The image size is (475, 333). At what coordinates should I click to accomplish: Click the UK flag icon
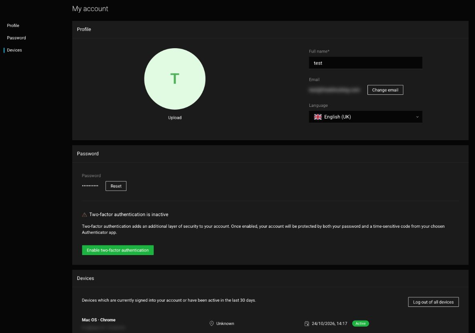point(318,117)
